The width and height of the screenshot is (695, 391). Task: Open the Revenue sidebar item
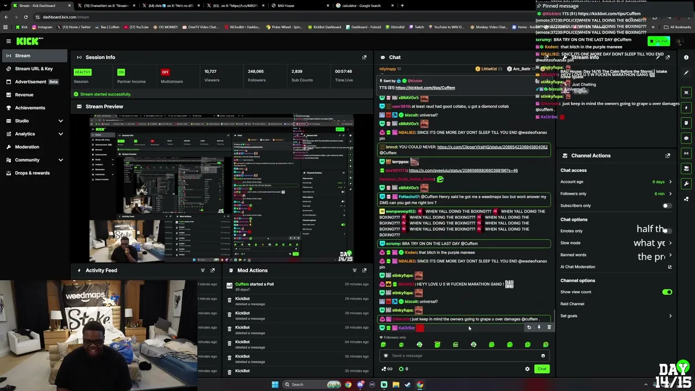point(35,95)
